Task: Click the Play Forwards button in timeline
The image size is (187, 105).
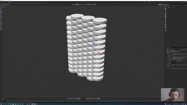Action: (71, 99)
